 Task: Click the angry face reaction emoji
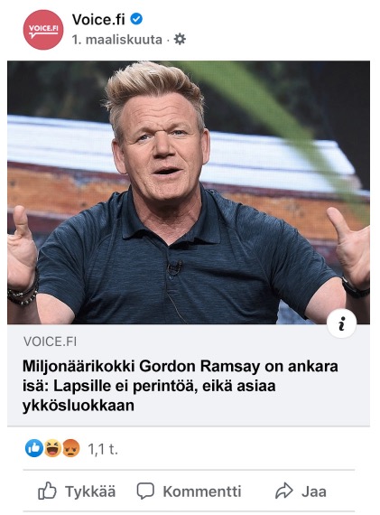pos(71,448)
